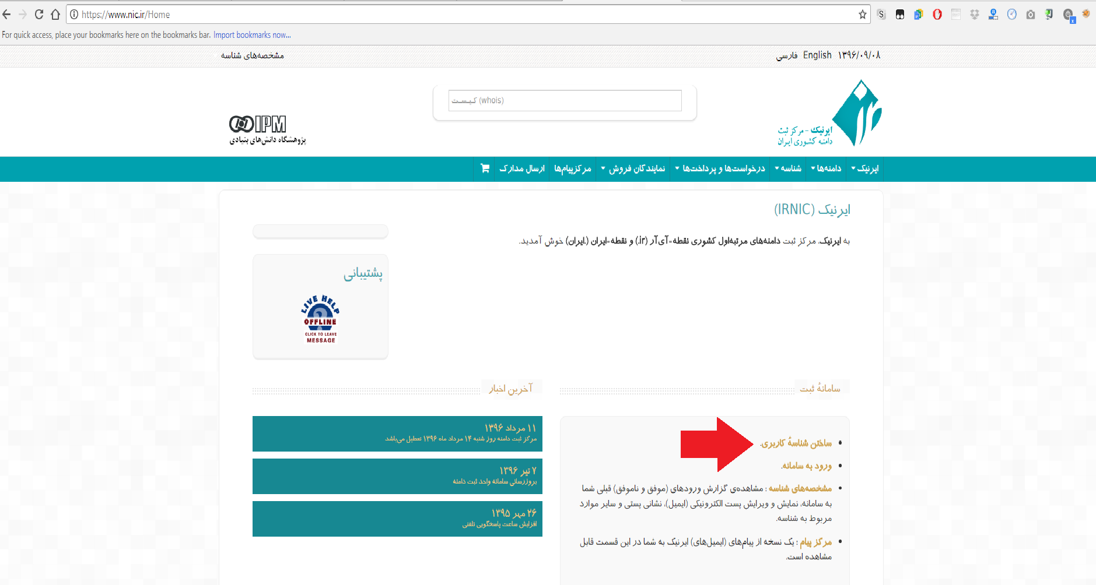Go to browser home page icon
Image resolution: width=1096 pixels, height=585 pixels.
coord(55,15)
